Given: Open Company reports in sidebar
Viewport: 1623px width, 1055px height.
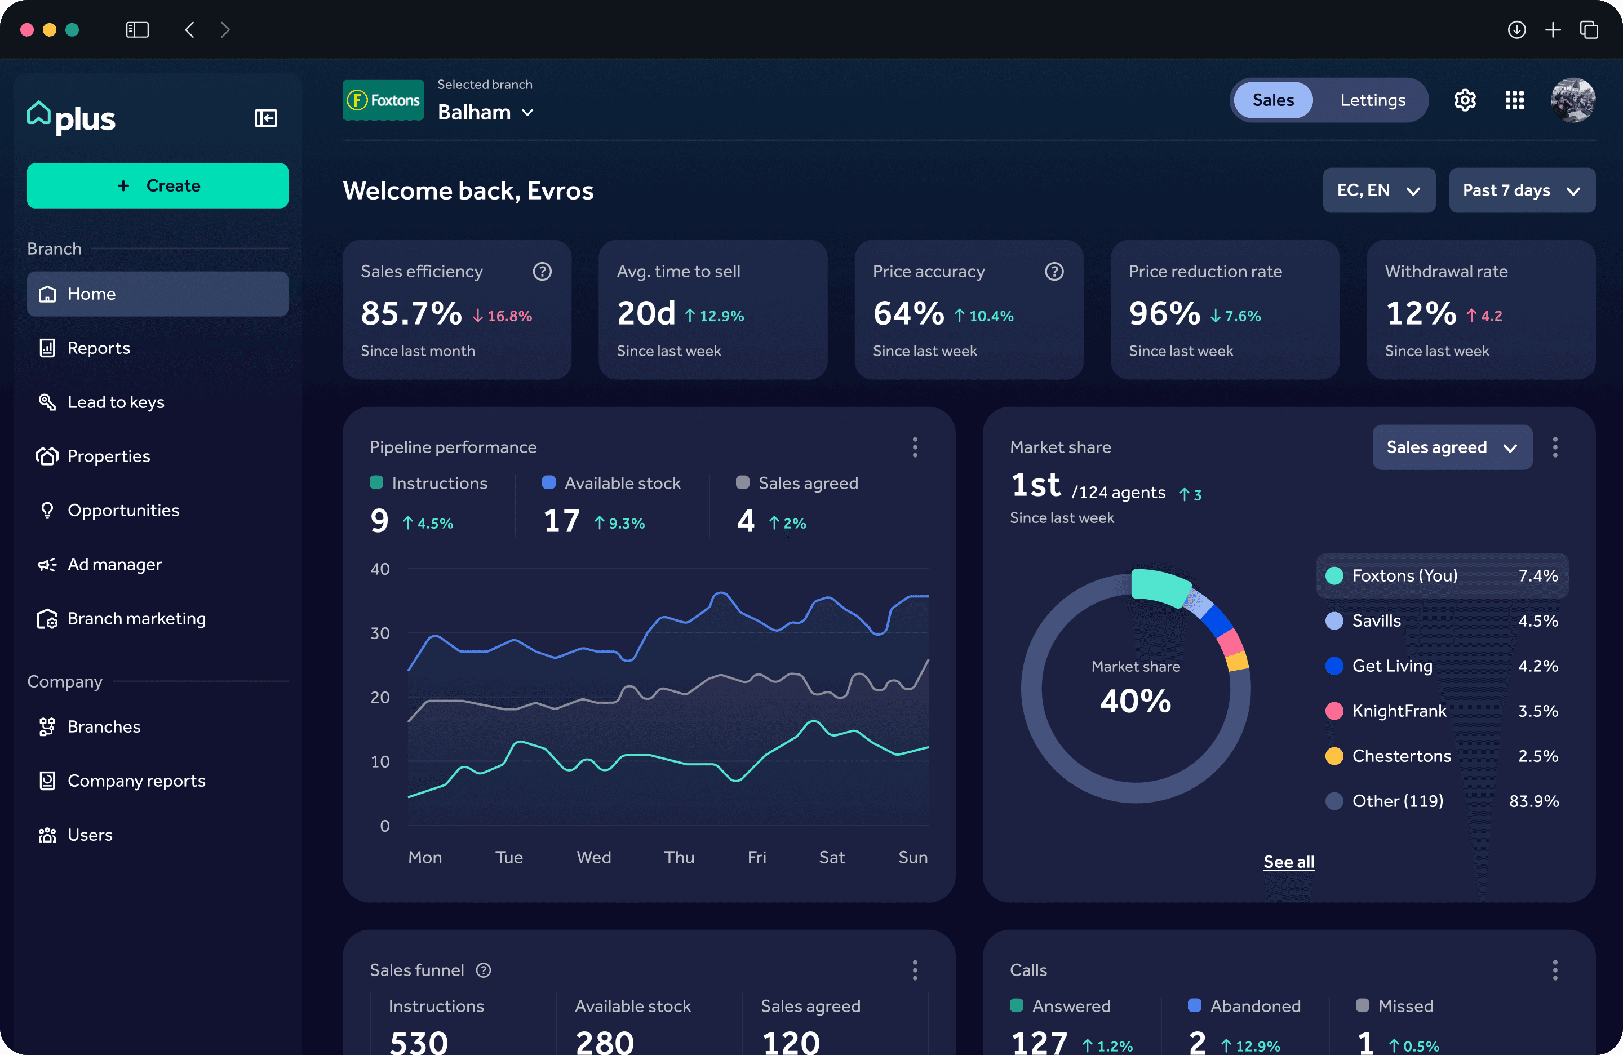Looking at the screenshot, I should click(136, 781).
